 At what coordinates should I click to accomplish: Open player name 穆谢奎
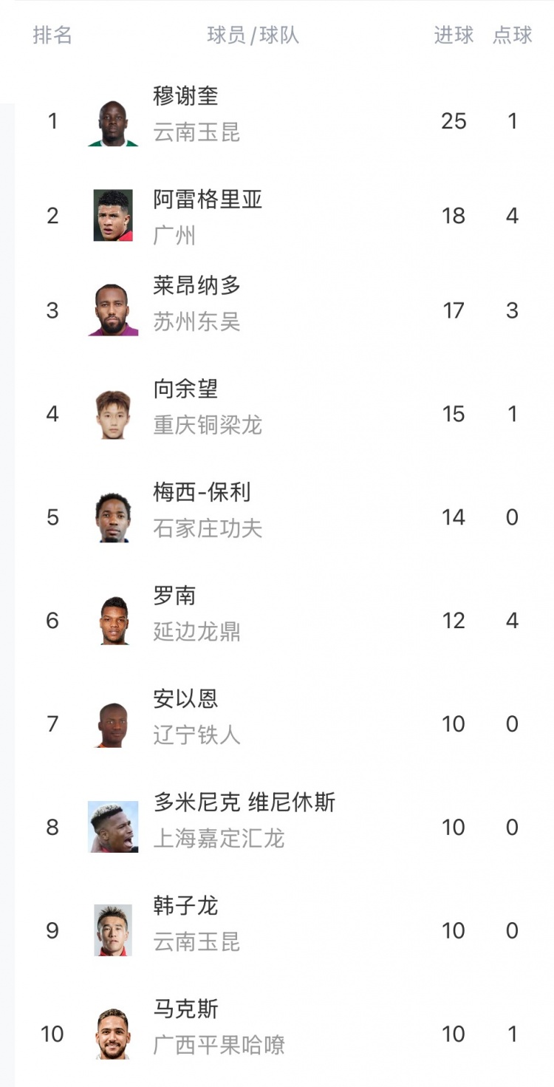185,95
